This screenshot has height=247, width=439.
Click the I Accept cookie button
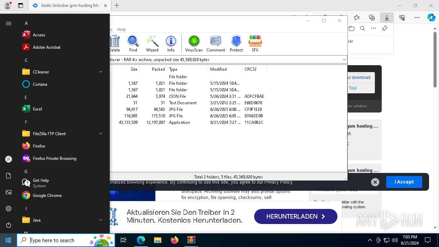(x=404, y=182)
